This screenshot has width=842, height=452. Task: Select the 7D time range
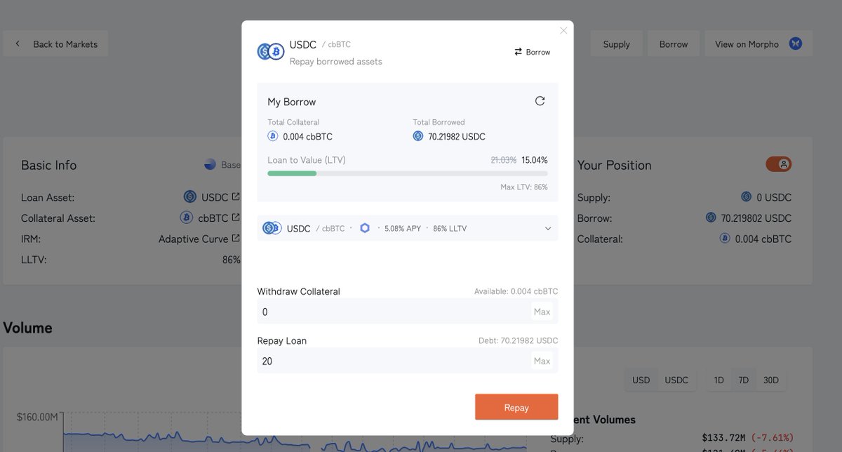click(x=744, y=380)
